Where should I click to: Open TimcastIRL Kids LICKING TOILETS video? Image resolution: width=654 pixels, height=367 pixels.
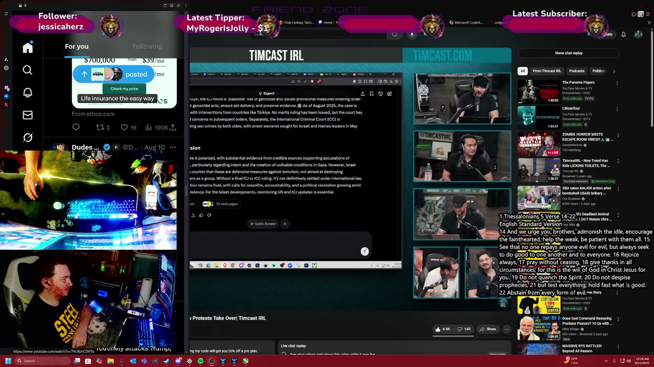(586, 163)
